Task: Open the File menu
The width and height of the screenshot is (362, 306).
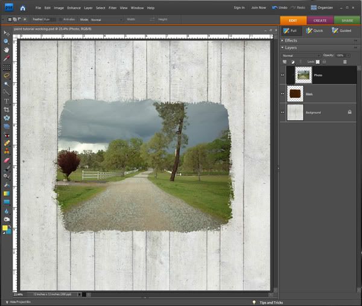Action: [38, 8]
